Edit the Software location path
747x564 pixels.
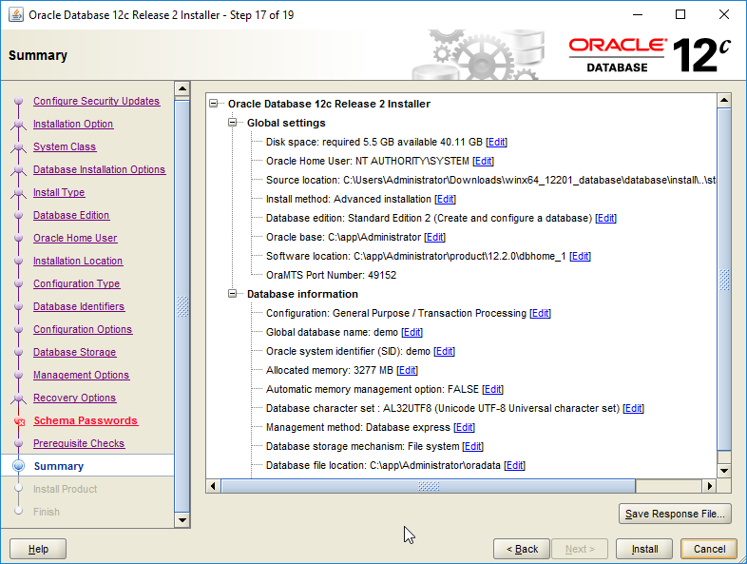[580, 257]
